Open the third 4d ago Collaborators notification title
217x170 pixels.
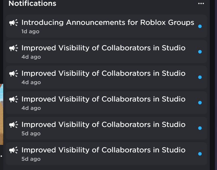point(103,99)
